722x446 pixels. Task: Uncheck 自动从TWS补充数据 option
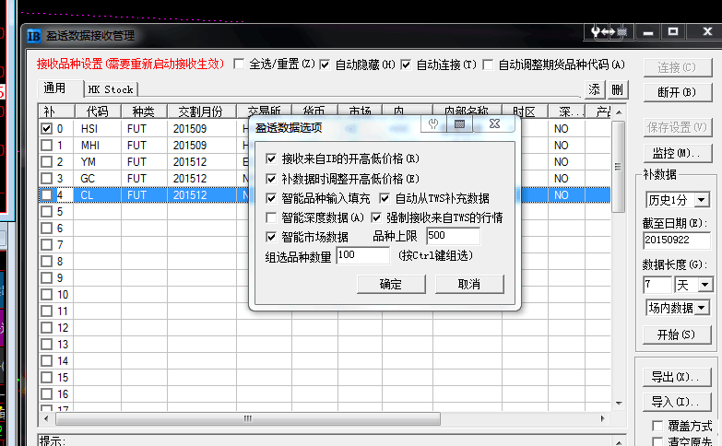(x=385, y=198)
